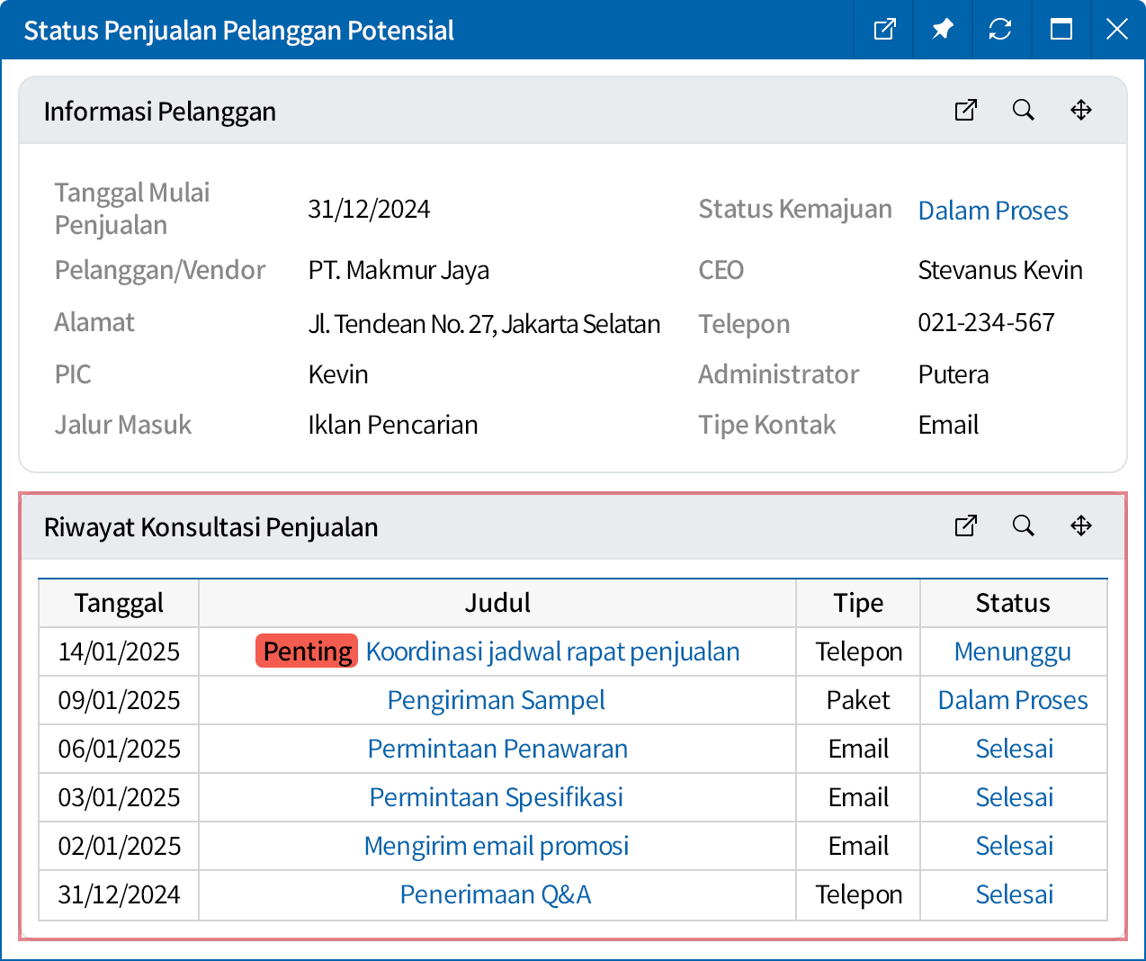Pin the Status Penjualan window
The image size is (1146, 961).
(942, 30)
